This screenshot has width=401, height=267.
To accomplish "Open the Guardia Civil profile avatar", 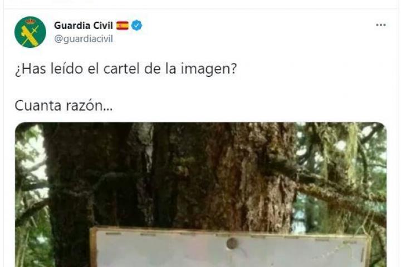I will pos(30,32).
